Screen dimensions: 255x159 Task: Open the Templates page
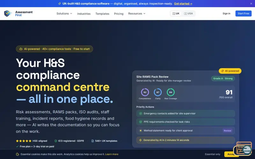click(102, 14)
